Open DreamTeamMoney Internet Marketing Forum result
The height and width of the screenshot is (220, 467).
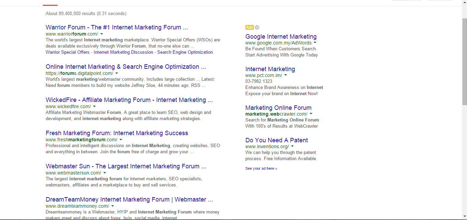pyautogui.click(x=129, y=199)
